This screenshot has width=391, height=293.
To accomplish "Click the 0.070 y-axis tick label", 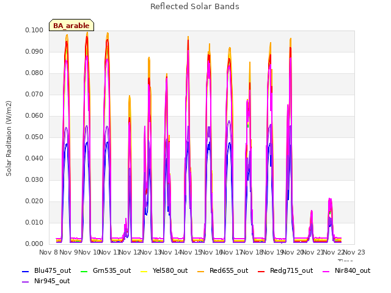I will [34, 95].
